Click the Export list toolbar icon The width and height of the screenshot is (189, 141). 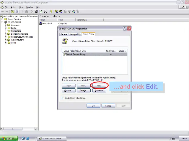click(x=45, y=12)
